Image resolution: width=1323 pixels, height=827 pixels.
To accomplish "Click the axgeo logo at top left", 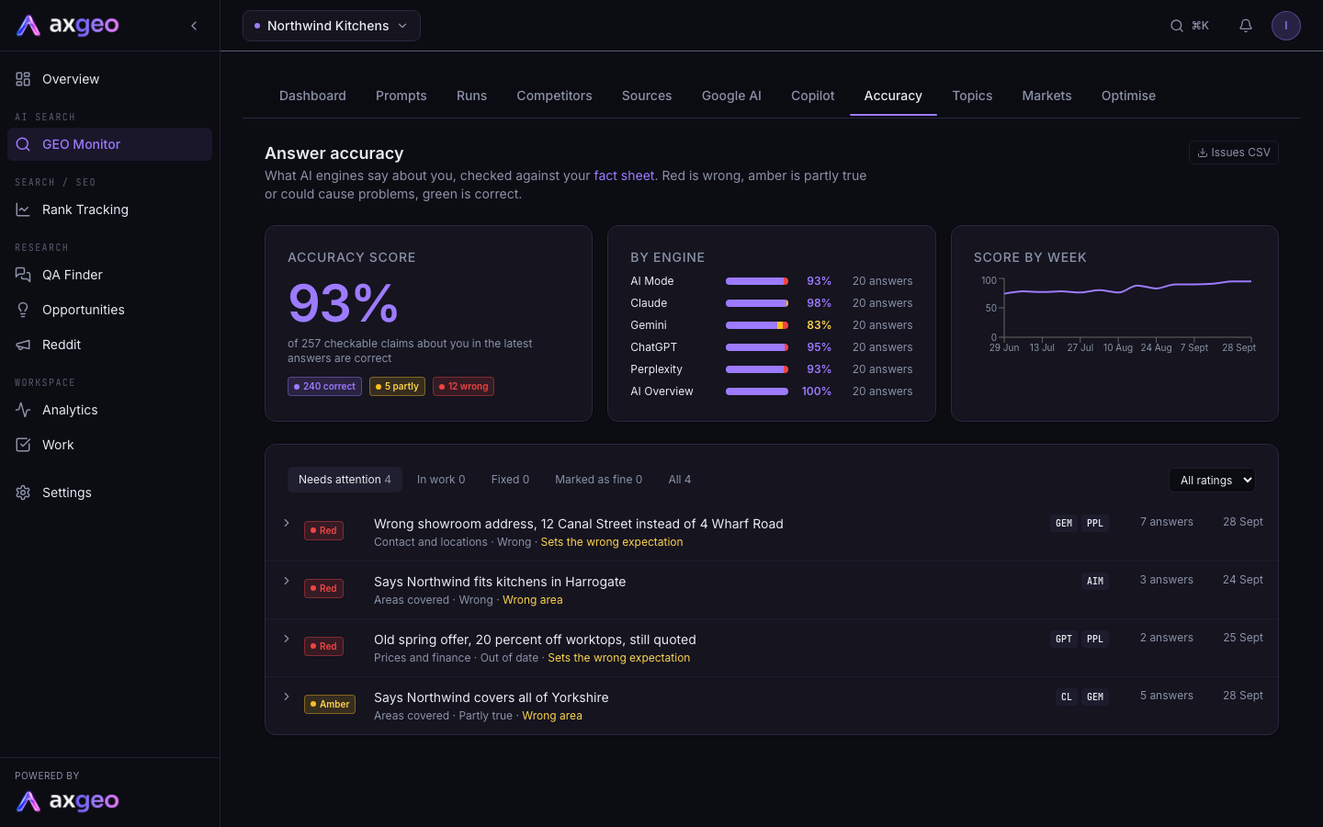I will click(68, 26).
